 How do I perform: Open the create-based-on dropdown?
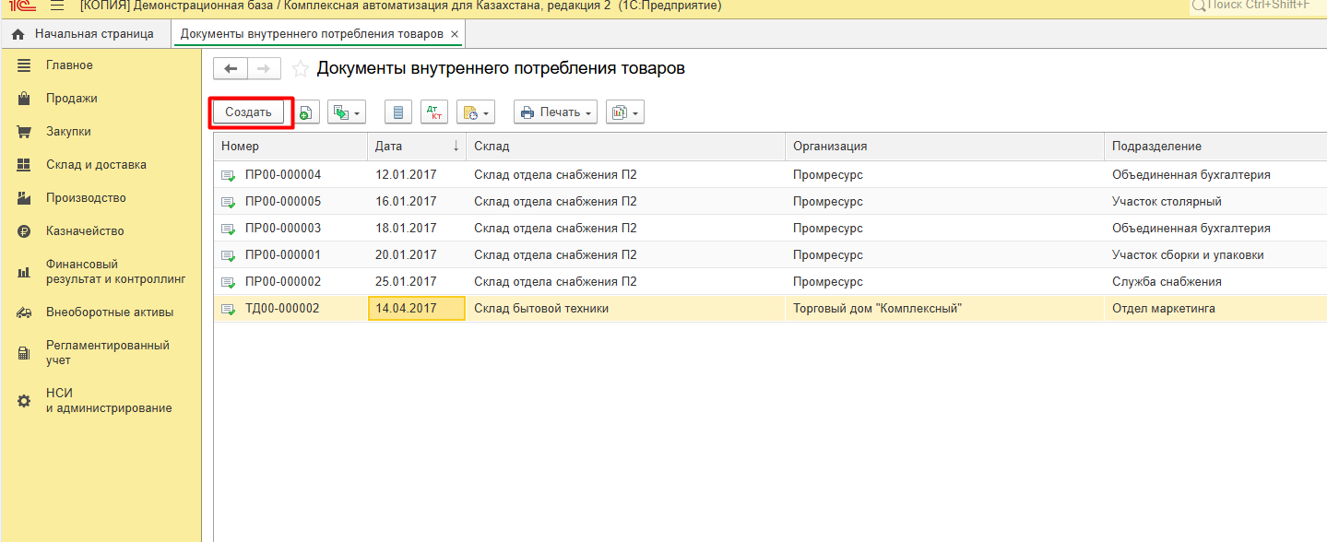click(x=347, y=112)
